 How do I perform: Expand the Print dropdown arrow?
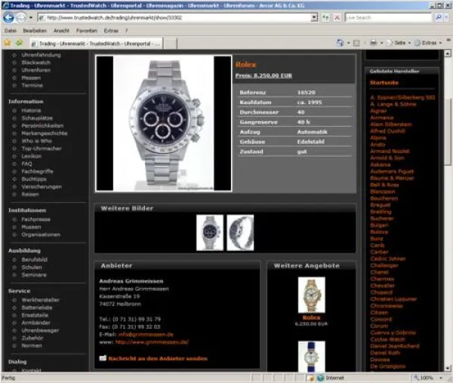tap(381, 43)
